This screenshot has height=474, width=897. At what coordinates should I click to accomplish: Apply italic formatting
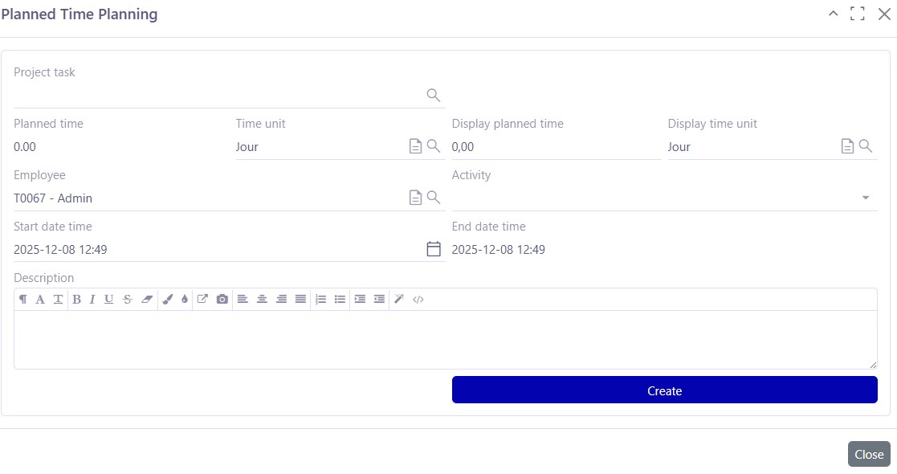tap(92, 299)
